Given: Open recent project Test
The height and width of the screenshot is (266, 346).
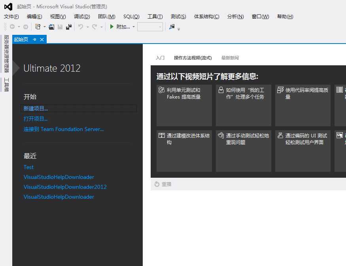Looking at the screenshot, I should tap(28, 167).
